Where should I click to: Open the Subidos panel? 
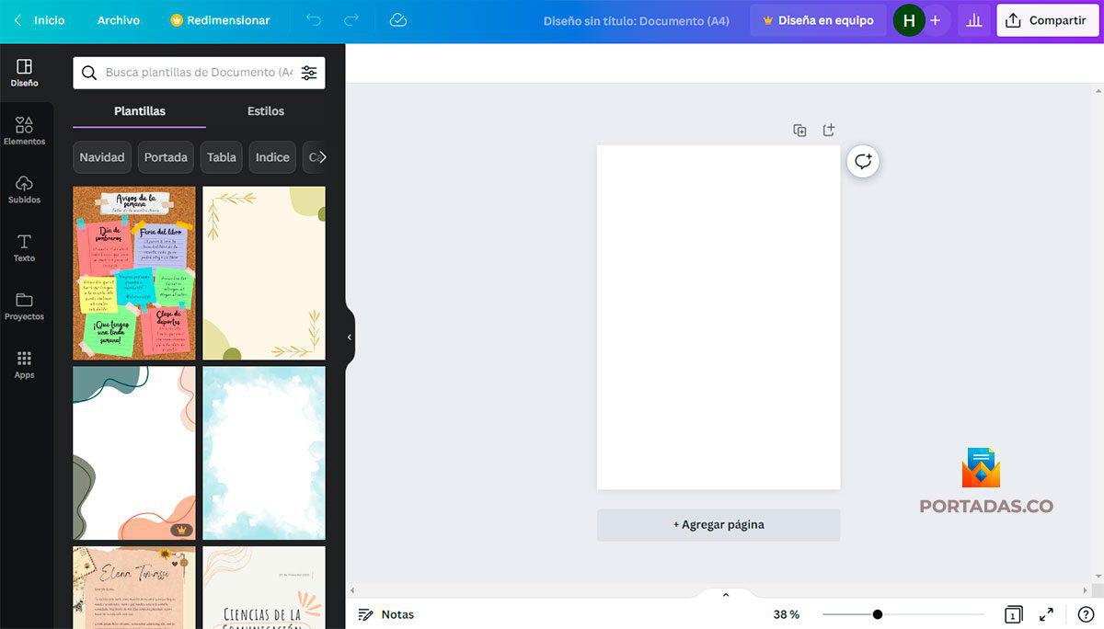(x=24, y=187)
